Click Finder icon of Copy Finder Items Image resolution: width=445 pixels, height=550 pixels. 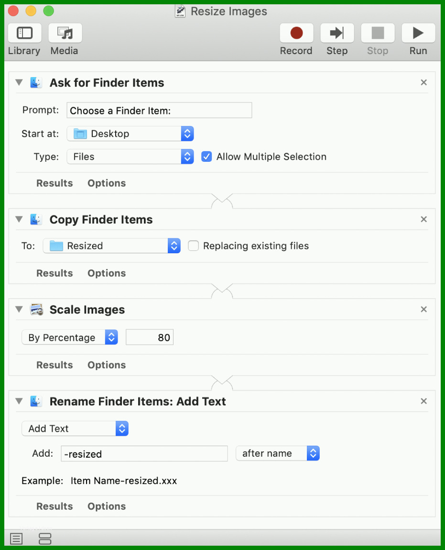tap(36, 219)
